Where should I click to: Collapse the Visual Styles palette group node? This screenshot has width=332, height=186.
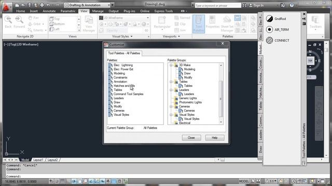point(171,115)
